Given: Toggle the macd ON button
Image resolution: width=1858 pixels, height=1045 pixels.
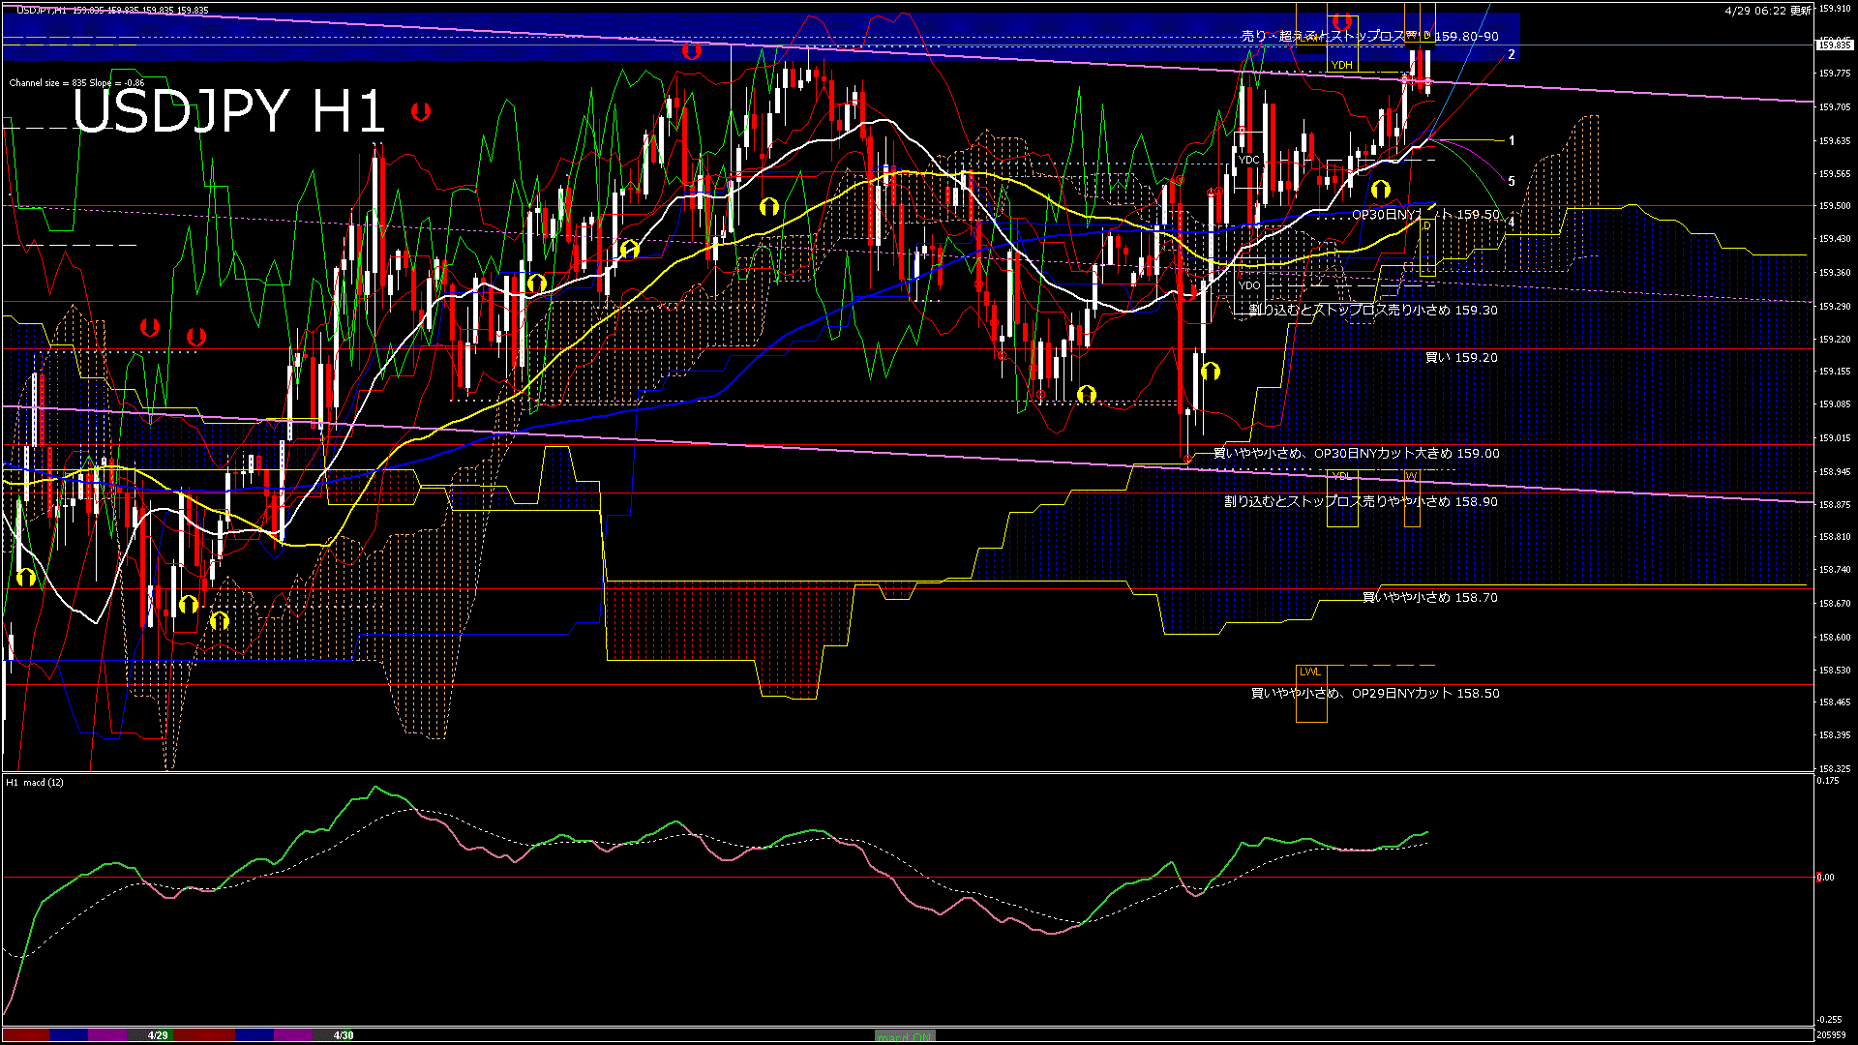Looking at the screenshot, I should pos(905,1035).
